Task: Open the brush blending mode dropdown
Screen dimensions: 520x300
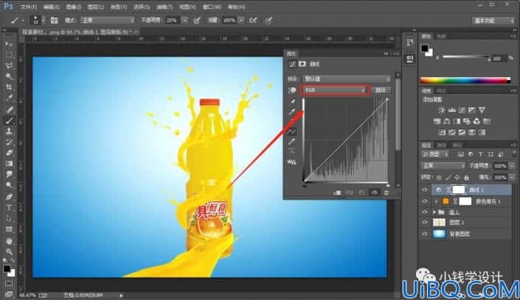Action: coord(108,20)
